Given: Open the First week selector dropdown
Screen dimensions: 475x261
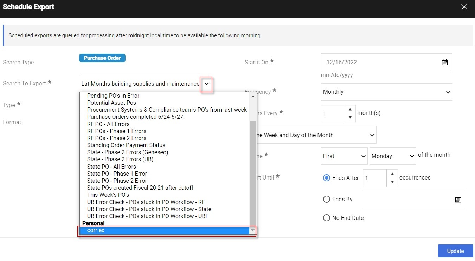Looking at the screenshot, I should (x=344, y=156).
